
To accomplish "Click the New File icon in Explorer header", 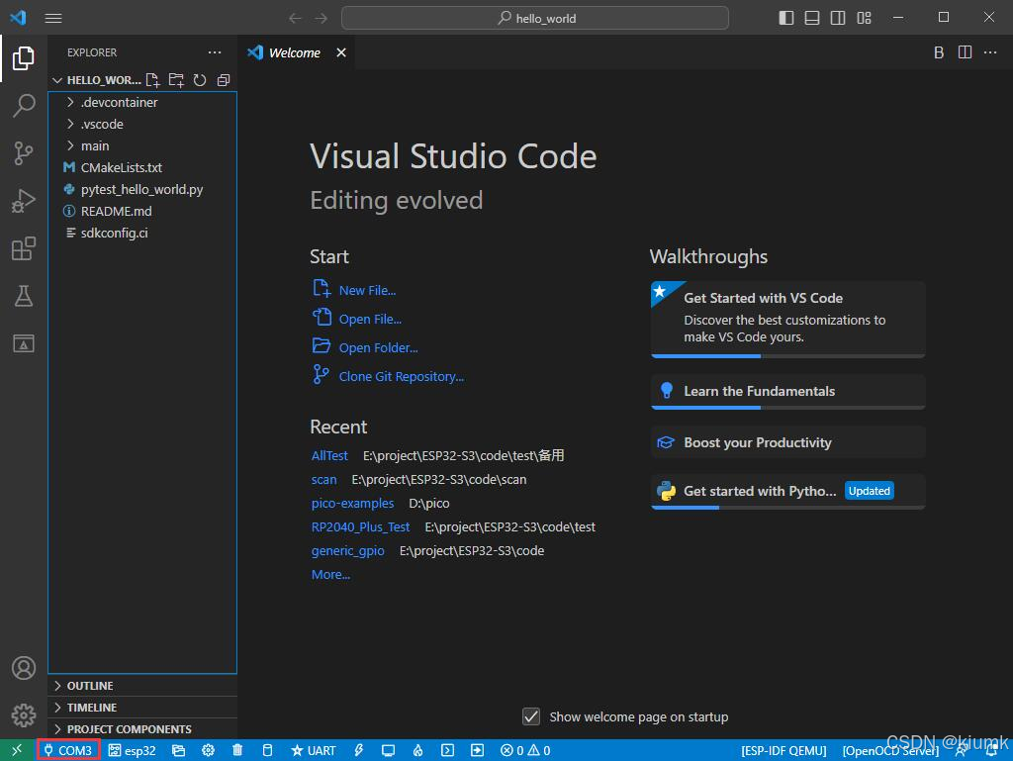I will [x=152, y=80].
